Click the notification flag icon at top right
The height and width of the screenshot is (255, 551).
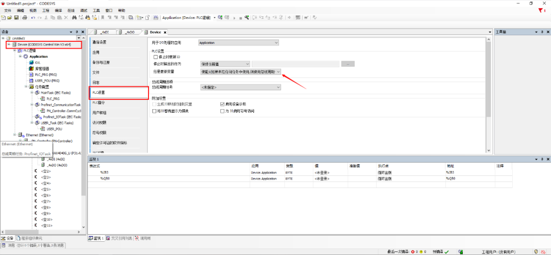point(541,11)
